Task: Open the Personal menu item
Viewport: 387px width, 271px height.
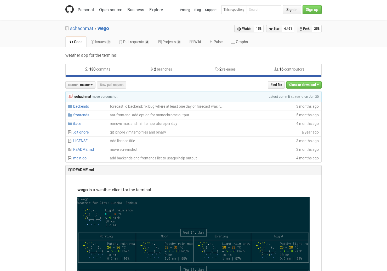Action: click(86, 10)
